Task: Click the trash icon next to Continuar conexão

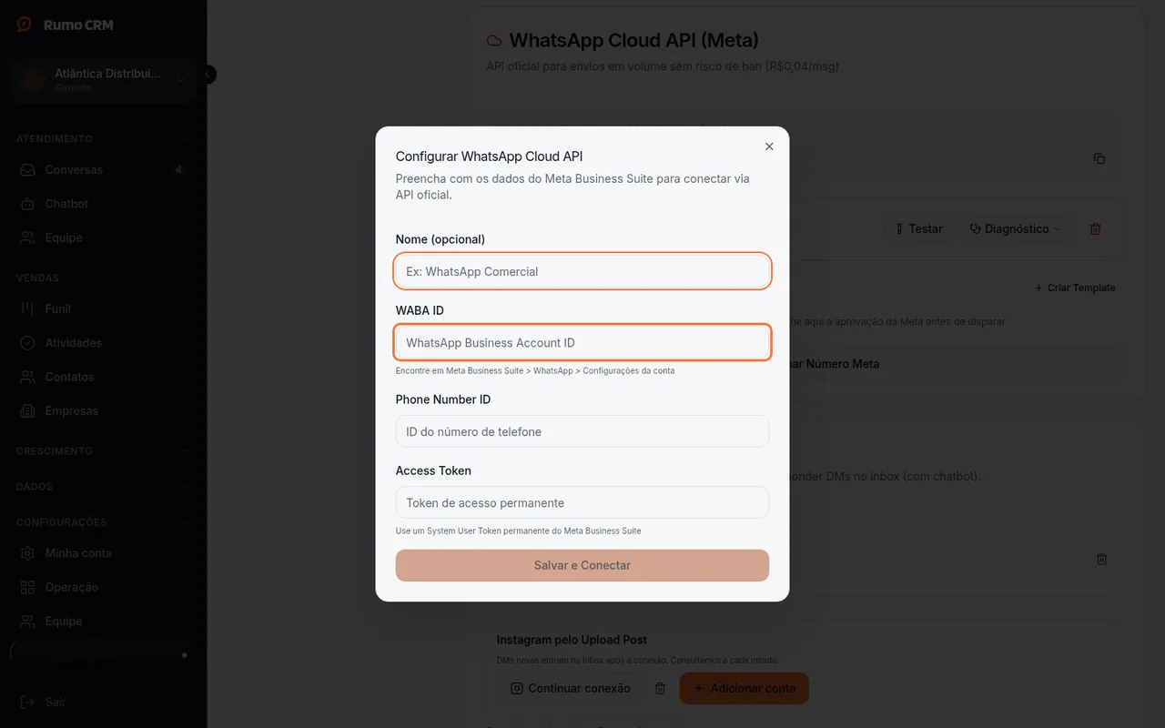Action: [x=661, y=689]
